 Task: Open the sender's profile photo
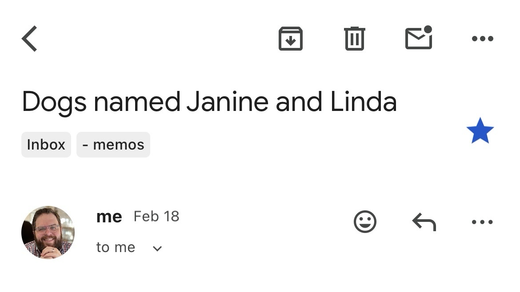click(48, 233)
